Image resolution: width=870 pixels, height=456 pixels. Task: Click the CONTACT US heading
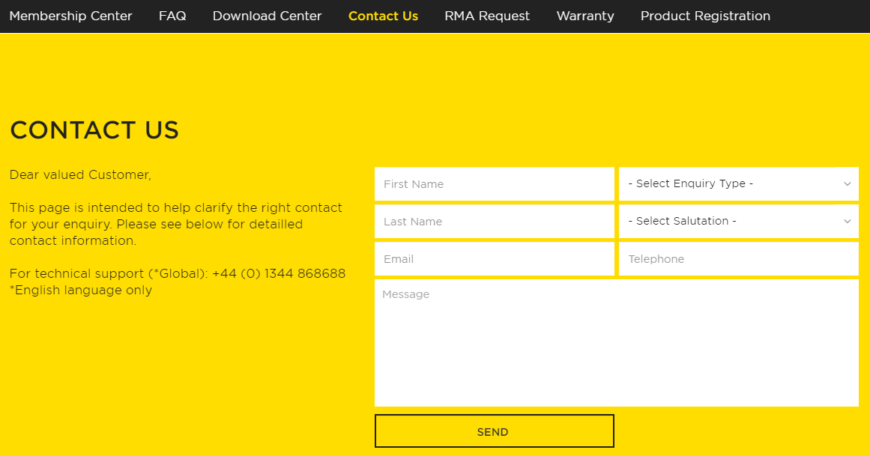[x=94, y=130]
